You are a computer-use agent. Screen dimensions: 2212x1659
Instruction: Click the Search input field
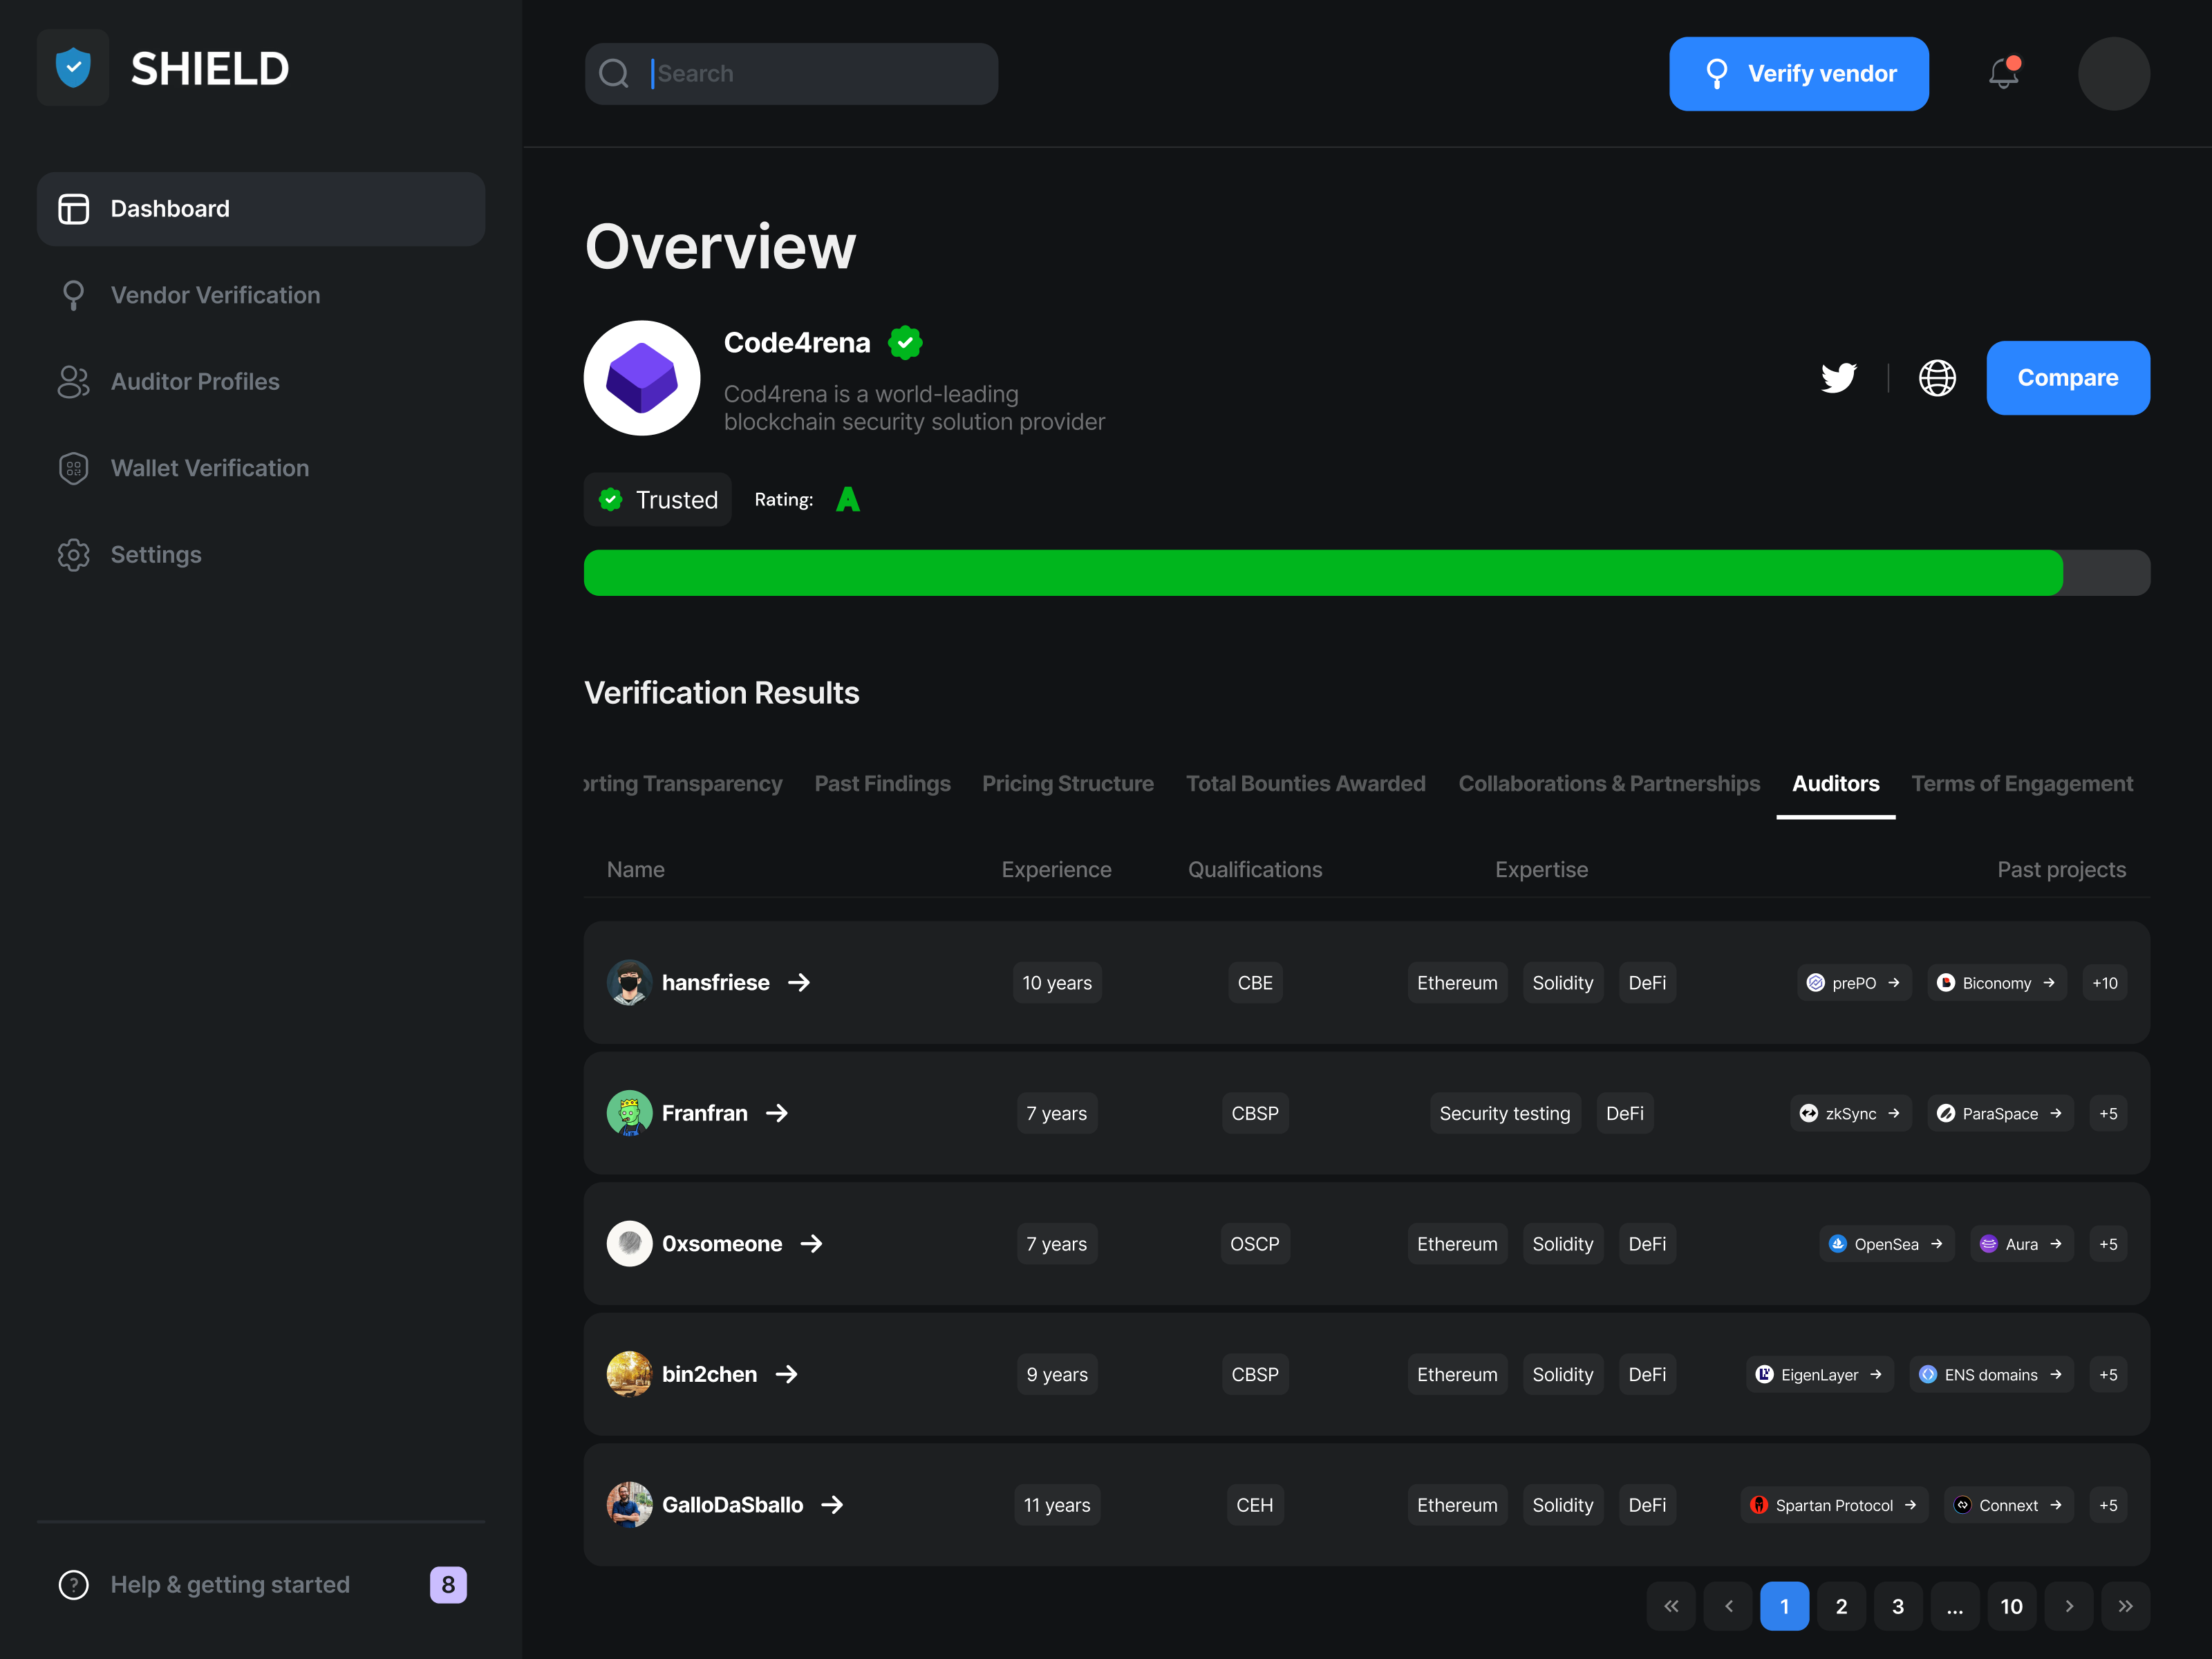click(x=820, y=73)
